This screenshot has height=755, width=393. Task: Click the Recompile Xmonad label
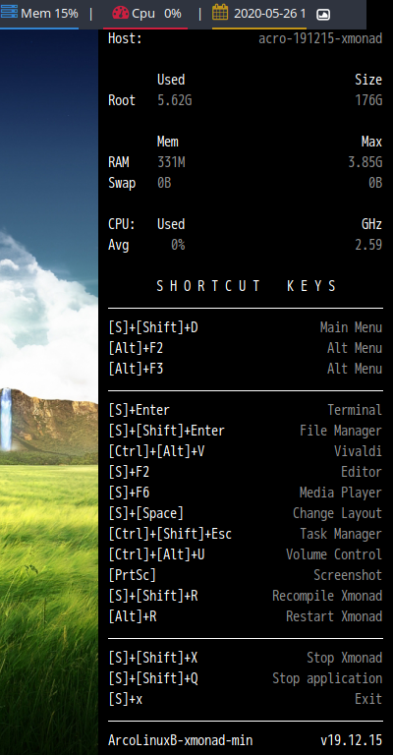point(327,596)
